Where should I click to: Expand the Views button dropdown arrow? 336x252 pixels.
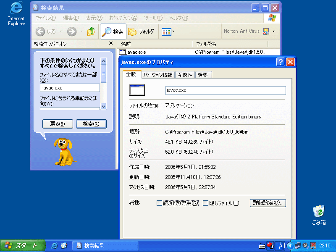173,31
